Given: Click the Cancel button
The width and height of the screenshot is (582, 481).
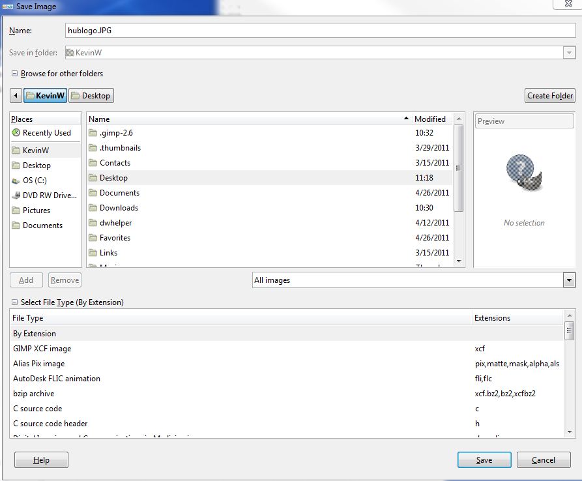Looking at the screenshot, I should coord(543,460).
